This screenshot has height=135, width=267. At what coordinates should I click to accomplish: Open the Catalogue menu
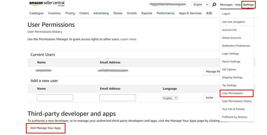coord(36,13)
